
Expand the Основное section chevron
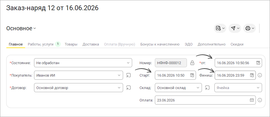click(x=35, y=28)
